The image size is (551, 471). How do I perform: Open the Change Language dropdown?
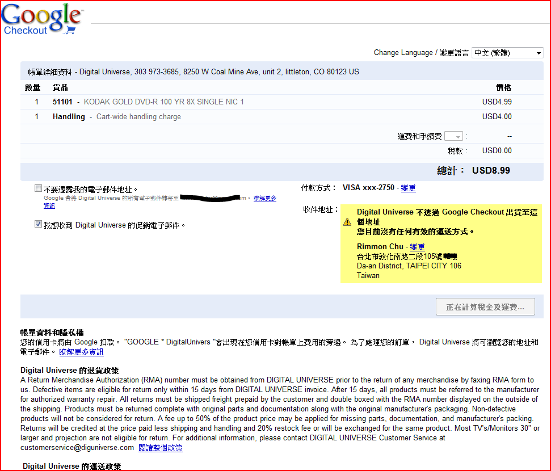(x=507, y=53)
